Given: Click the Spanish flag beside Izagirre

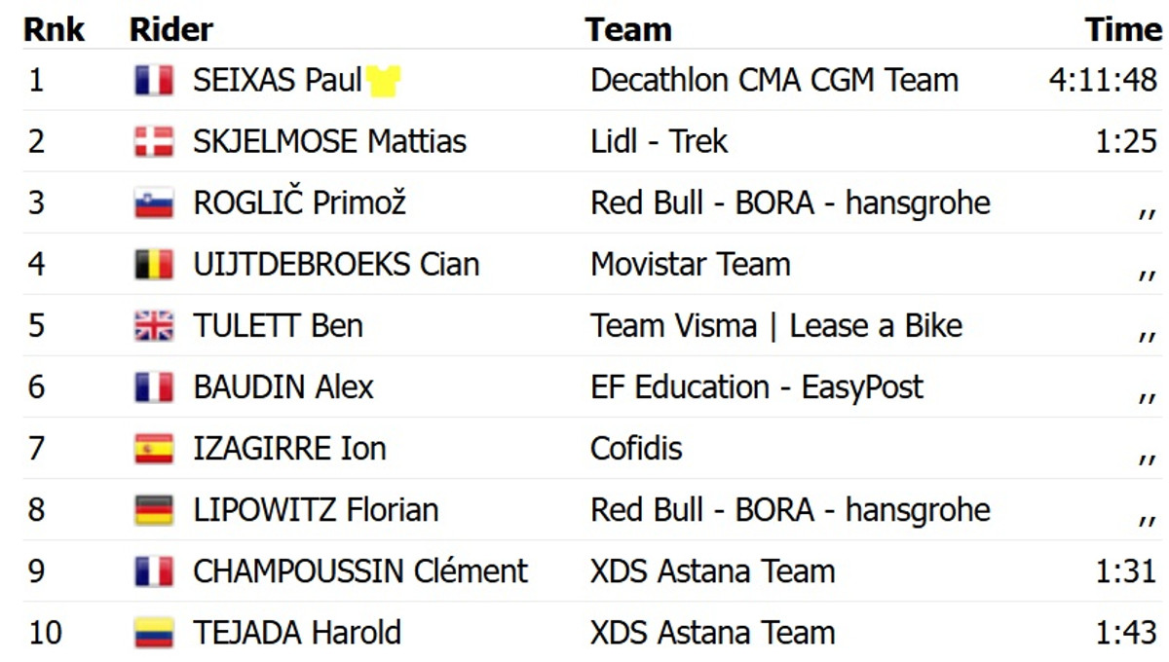Looking at the screenshot, I should pyautogui.click(x=154, y=449).
